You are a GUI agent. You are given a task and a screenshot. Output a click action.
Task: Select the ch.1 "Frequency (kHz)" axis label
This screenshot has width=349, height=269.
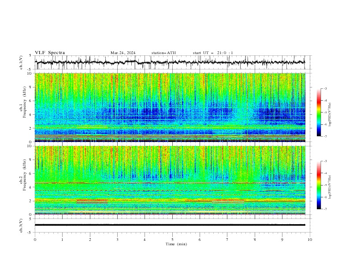[x=25, y=102]
